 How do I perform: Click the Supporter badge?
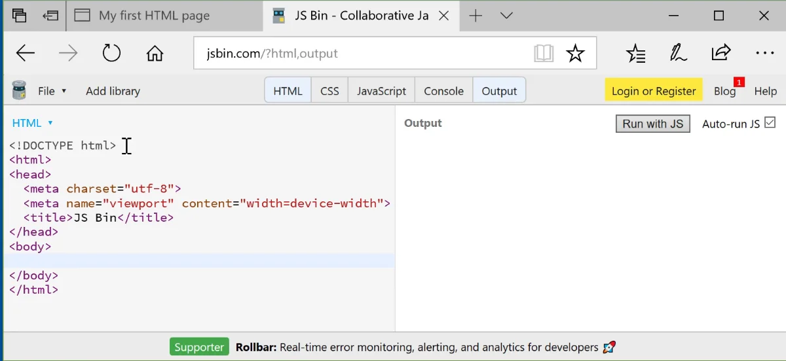[199, 347]
